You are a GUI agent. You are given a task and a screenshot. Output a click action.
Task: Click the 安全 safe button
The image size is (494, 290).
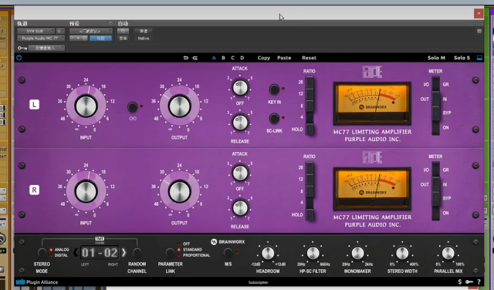(123, 38)
